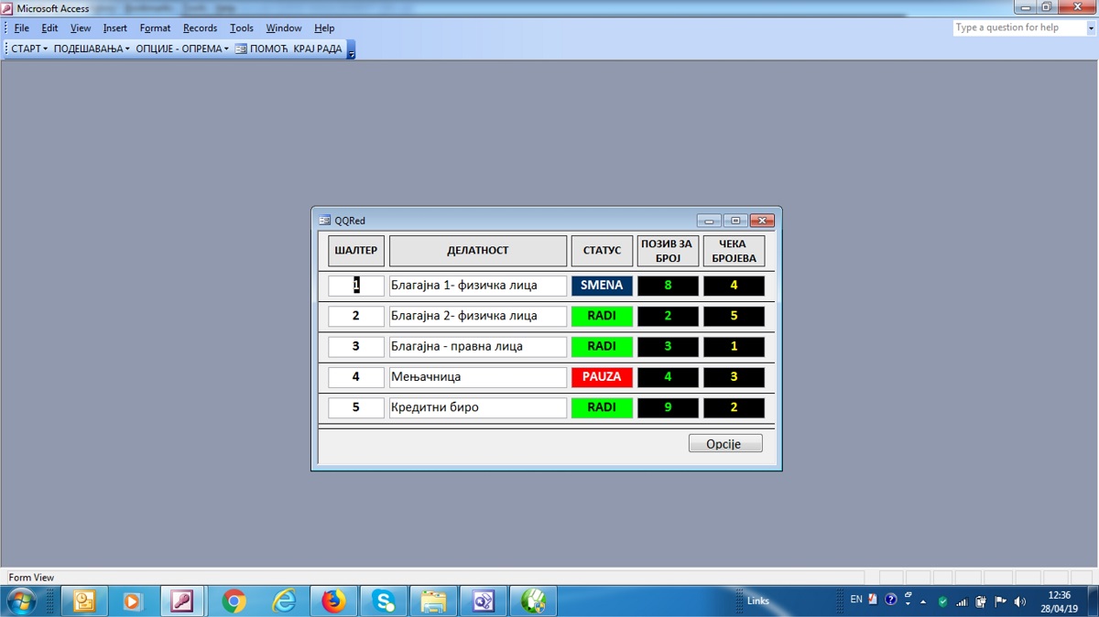Open Firefox from the taskbar

point(333,601)
